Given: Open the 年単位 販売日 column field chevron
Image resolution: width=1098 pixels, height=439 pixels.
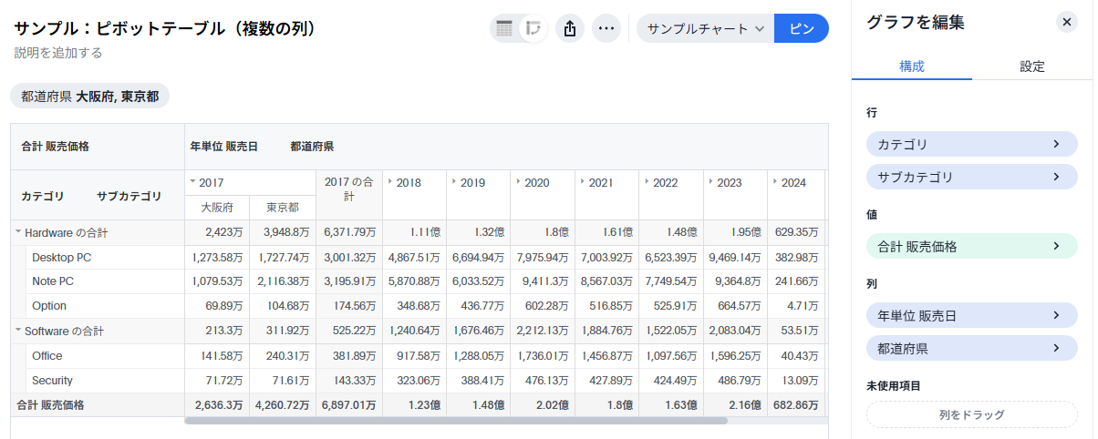Looking at the screenshot, I should tap(1056, 315).
